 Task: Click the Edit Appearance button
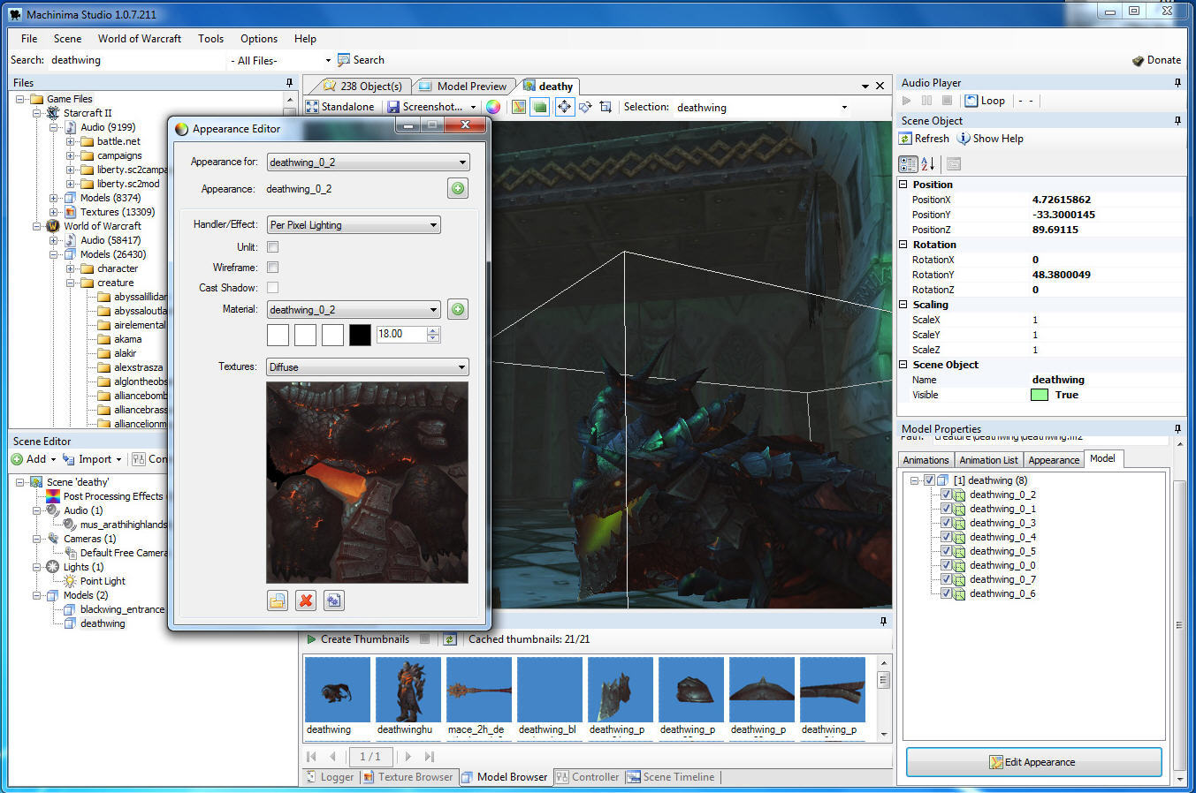tap(1033, 762)
